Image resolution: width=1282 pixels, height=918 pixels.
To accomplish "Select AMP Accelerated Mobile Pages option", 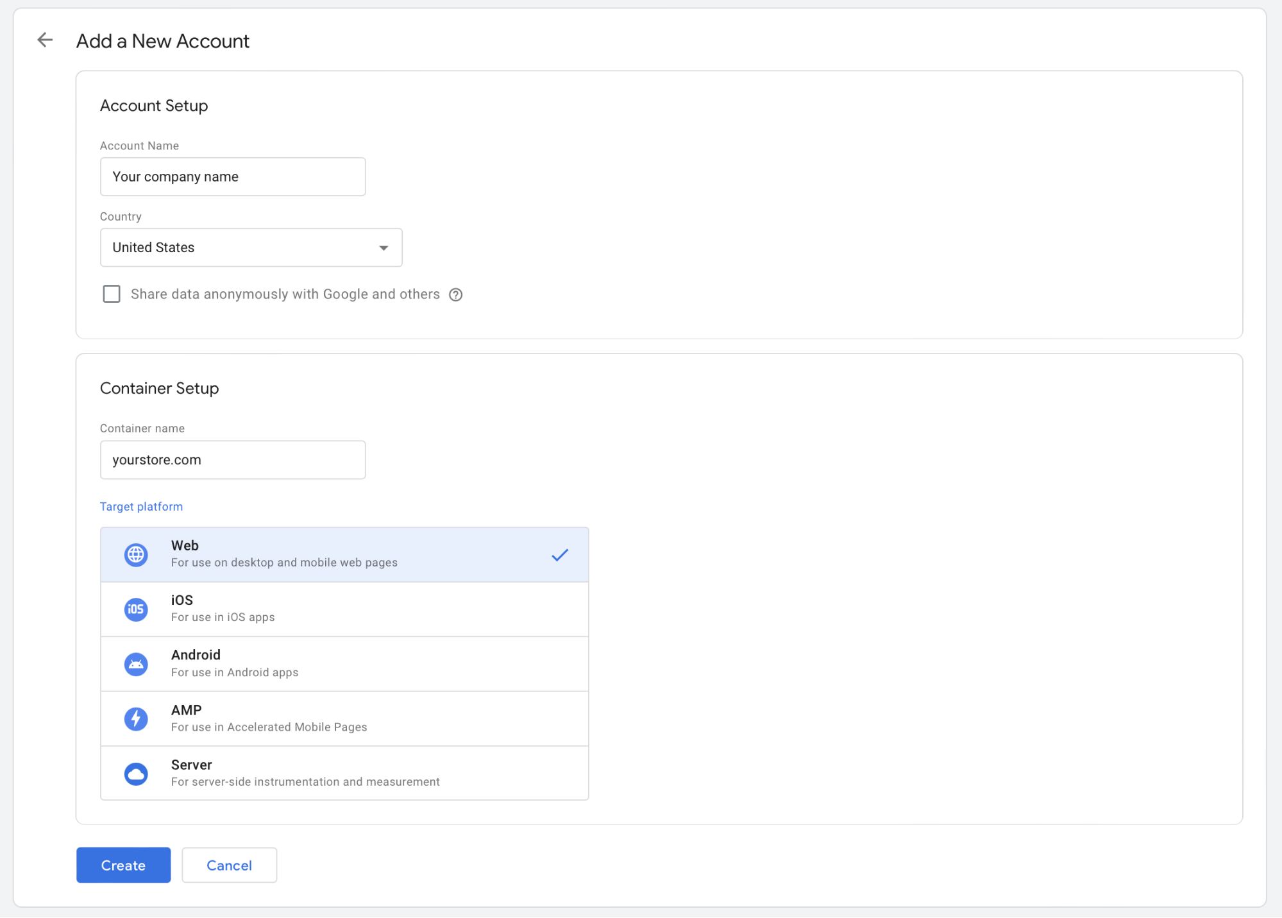I will point(344,718).
